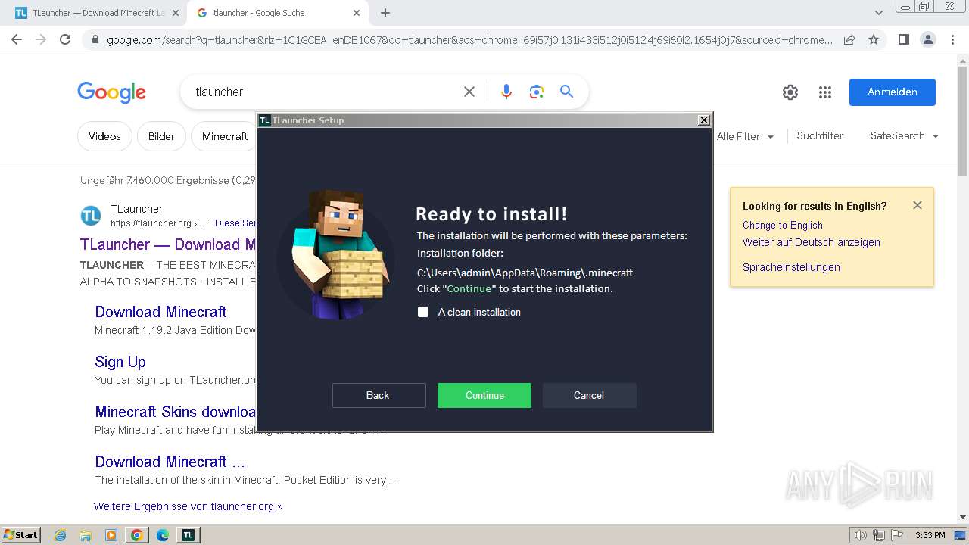The width and height of the screenshot is (969, 545).
Task: Dismiss the English results notice
Action: (918, 205)
